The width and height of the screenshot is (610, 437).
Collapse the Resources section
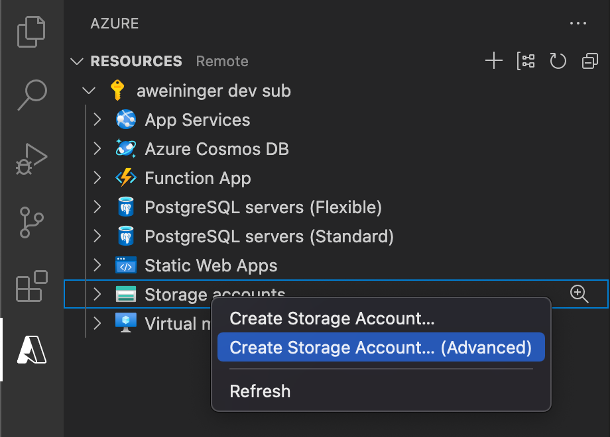[x=78, y=62]
